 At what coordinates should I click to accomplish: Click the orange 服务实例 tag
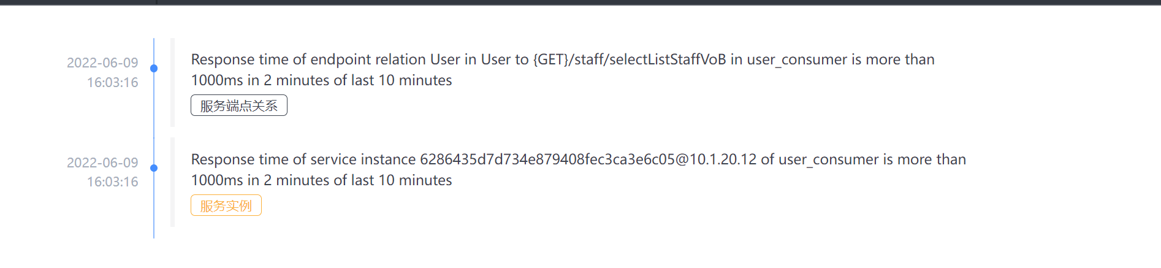226,205
